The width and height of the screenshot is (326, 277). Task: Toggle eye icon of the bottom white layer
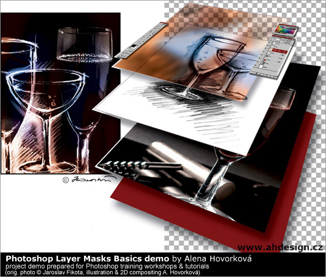pyautogui.click(x=255, y=65)
